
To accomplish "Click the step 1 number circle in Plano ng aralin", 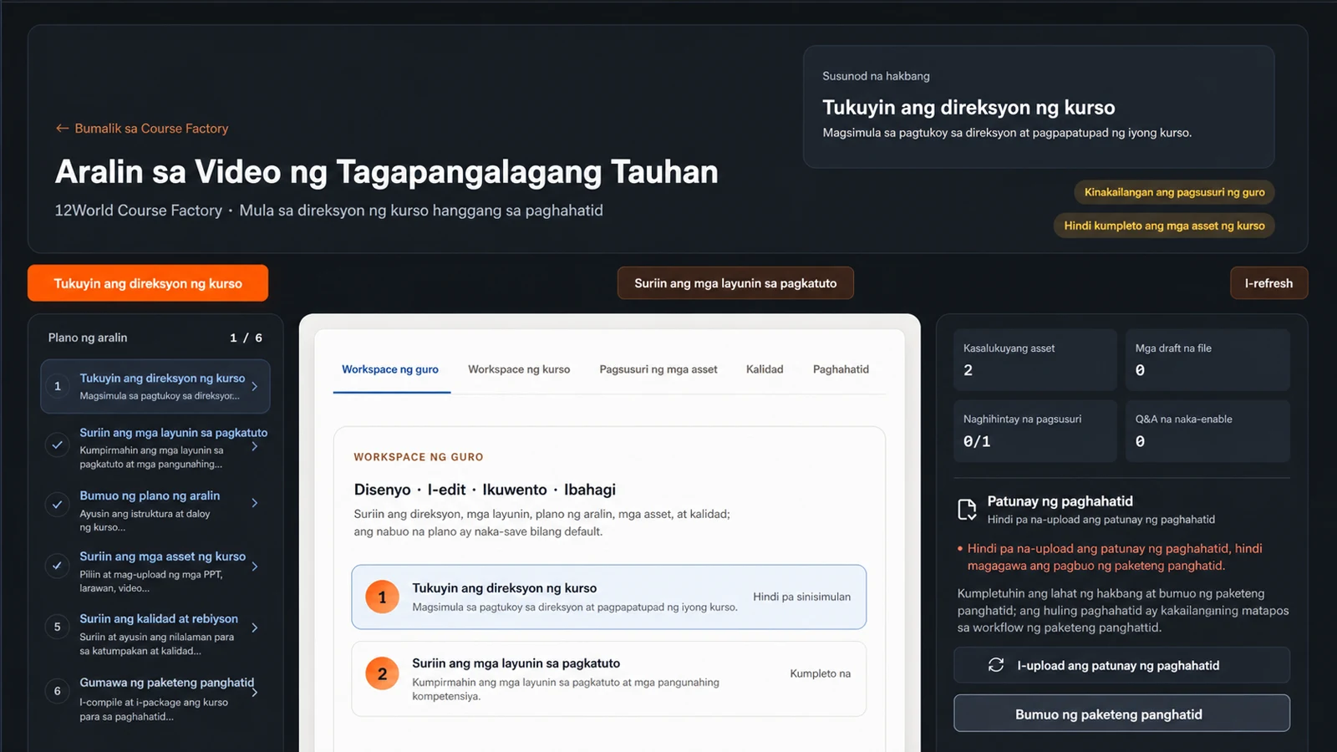I will pyautogui.click(x=58, y=386).
